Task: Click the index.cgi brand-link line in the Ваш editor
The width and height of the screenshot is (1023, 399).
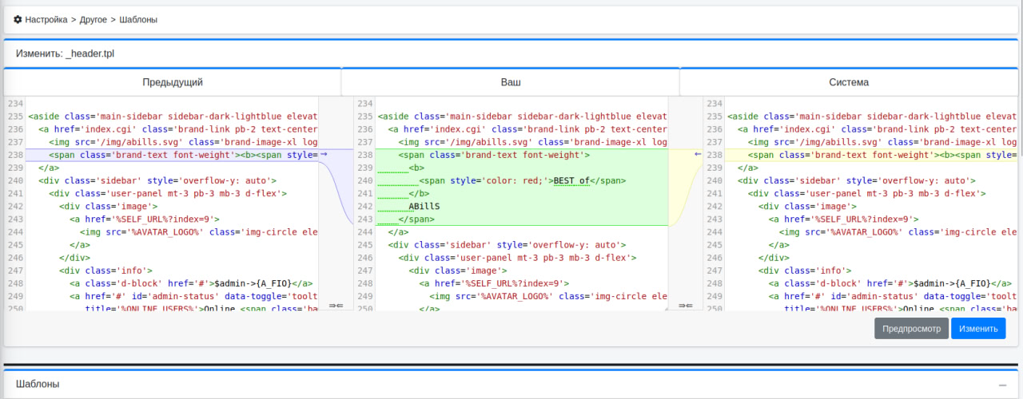Action: [x=527, y=129]
